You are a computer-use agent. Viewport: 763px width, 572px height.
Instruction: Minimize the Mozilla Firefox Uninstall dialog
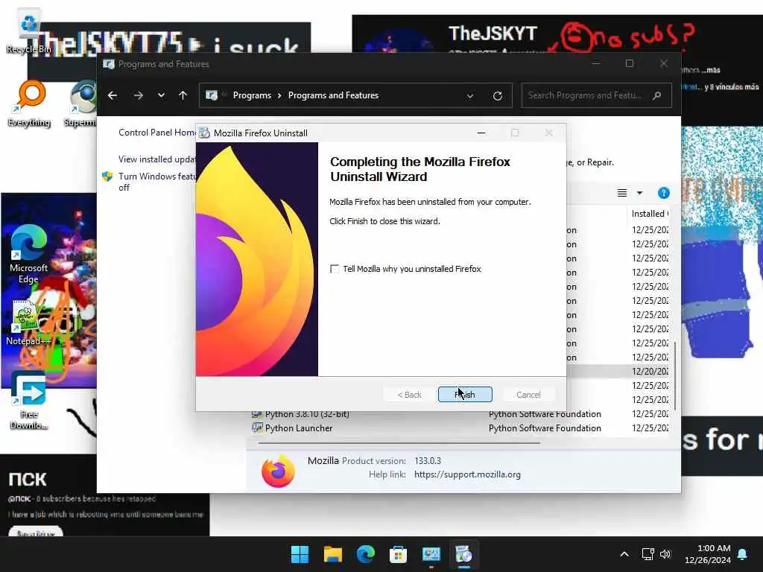click(481, 133)
